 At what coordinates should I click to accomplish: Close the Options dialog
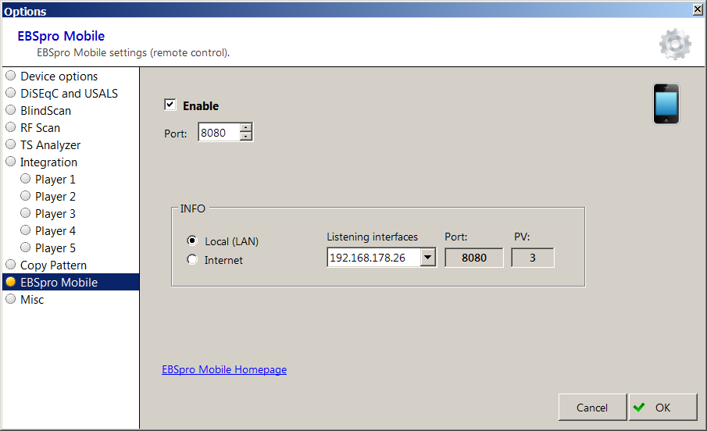click(x=698, y=9)
